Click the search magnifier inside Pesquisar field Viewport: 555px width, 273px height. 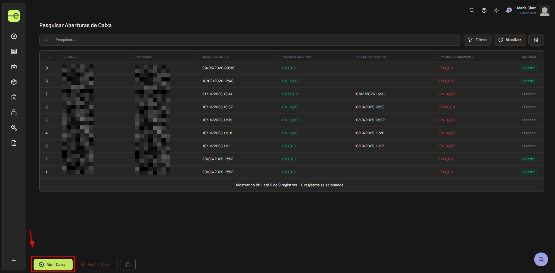[46, 40]
